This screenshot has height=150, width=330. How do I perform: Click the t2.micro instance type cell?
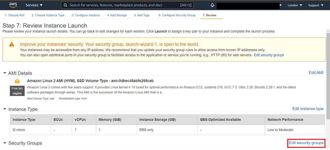click(x=30, y=130)
